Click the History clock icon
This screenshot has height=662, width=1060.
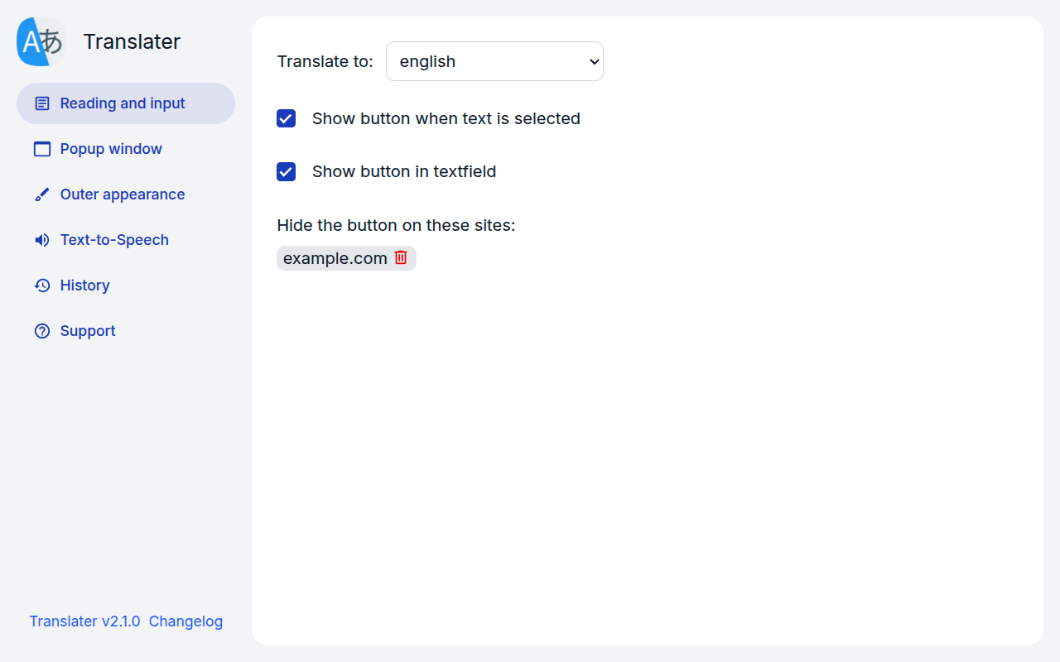(x=42, y=285)
